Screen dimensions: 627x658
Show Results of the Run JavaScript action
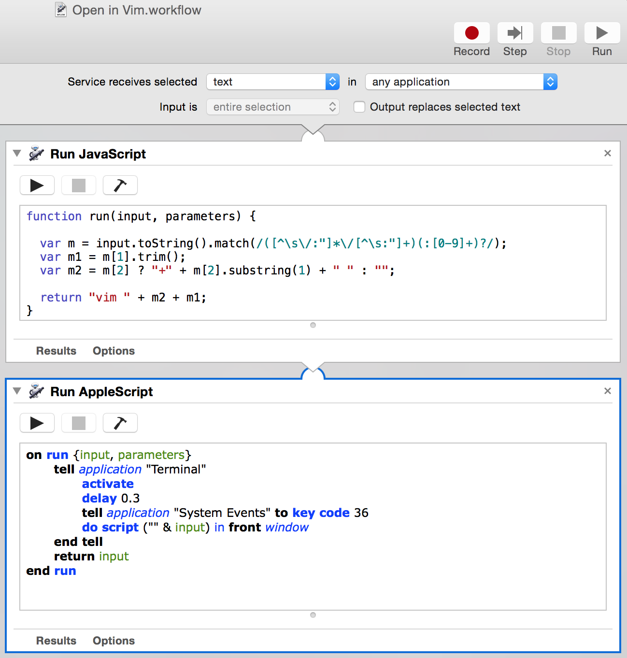click(56, 351)
